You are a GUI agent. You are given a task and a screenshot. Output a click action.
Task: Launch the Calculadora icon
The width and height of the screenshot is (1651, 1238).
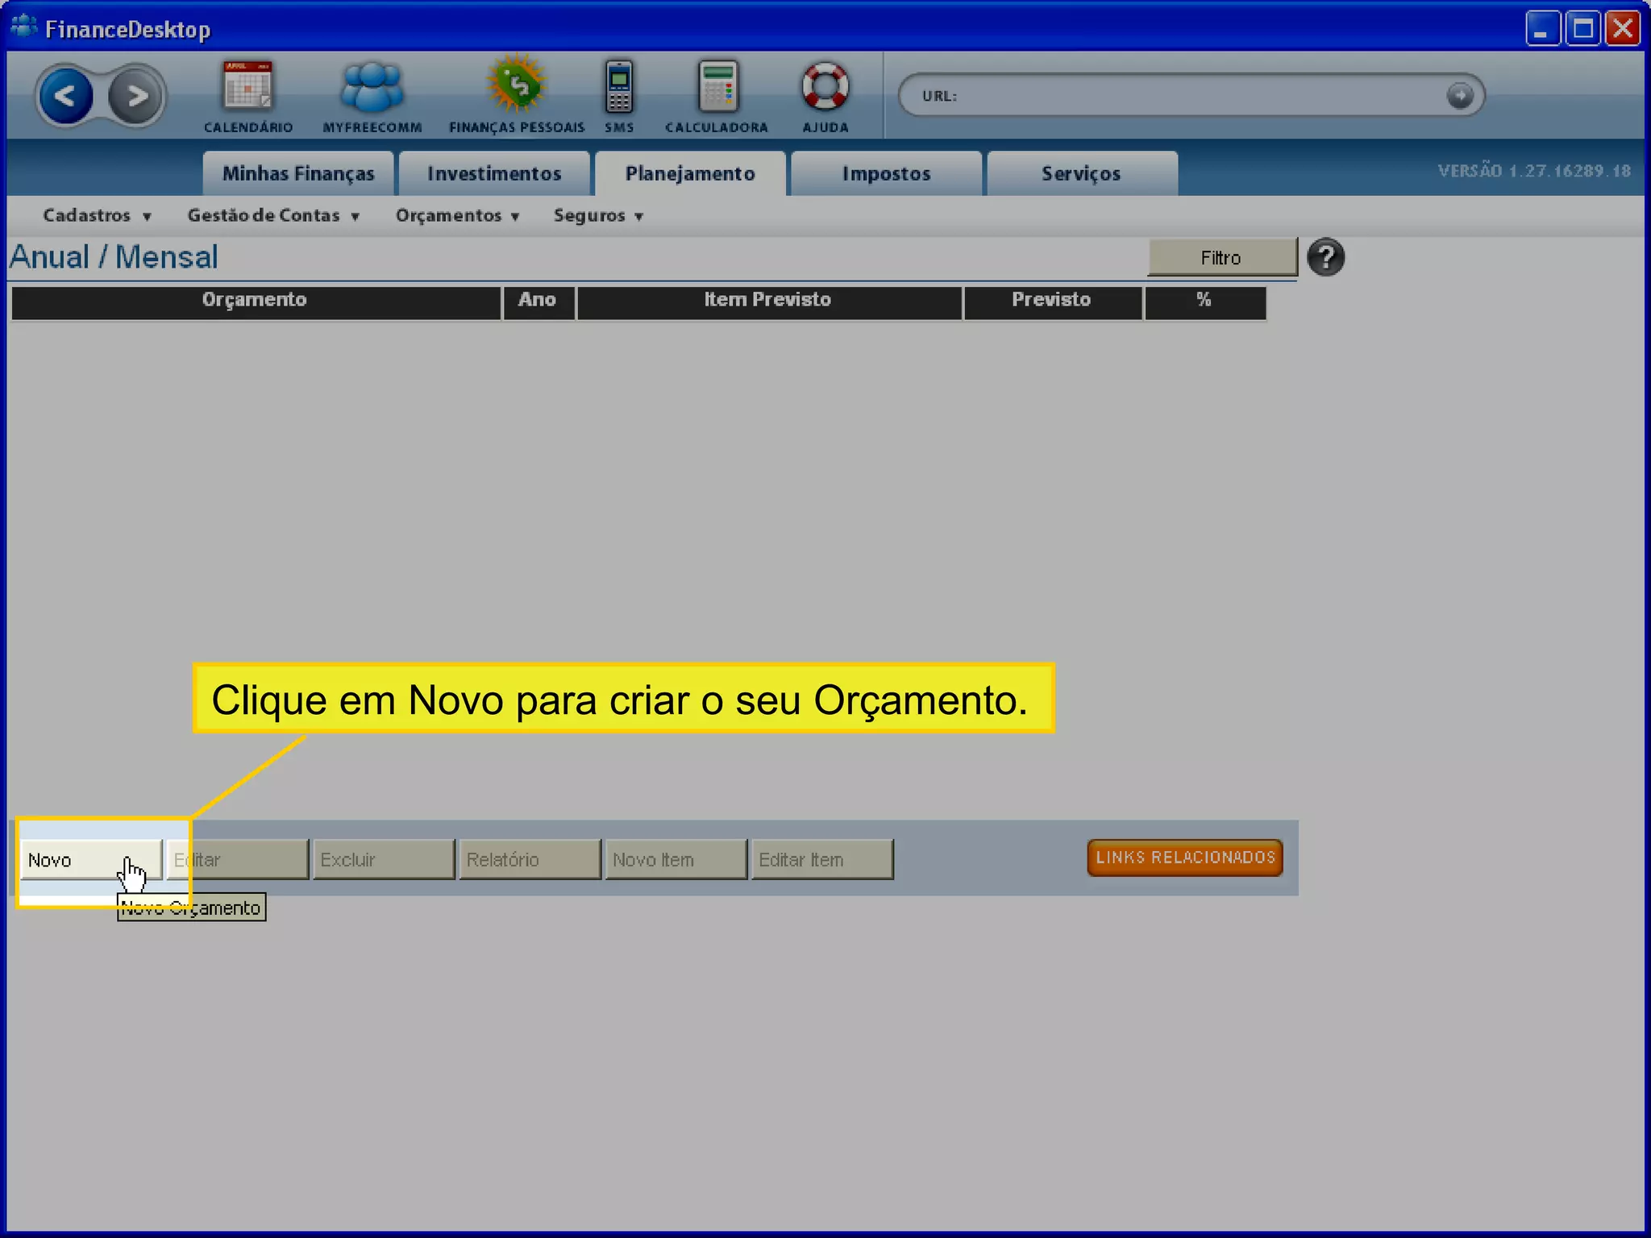click(717, 87)
